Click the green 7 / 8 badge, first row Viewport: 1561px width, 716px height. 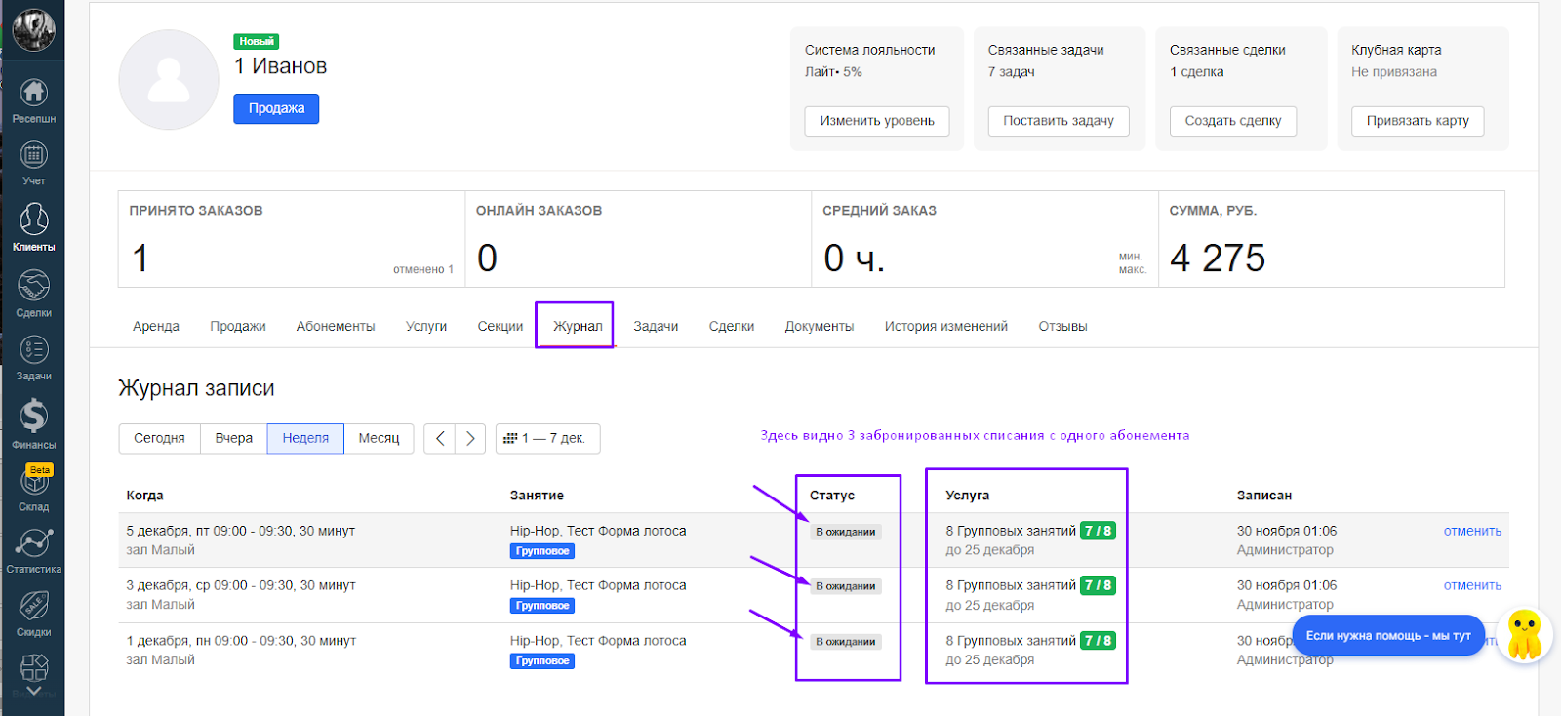click(x=1098, y=531)
